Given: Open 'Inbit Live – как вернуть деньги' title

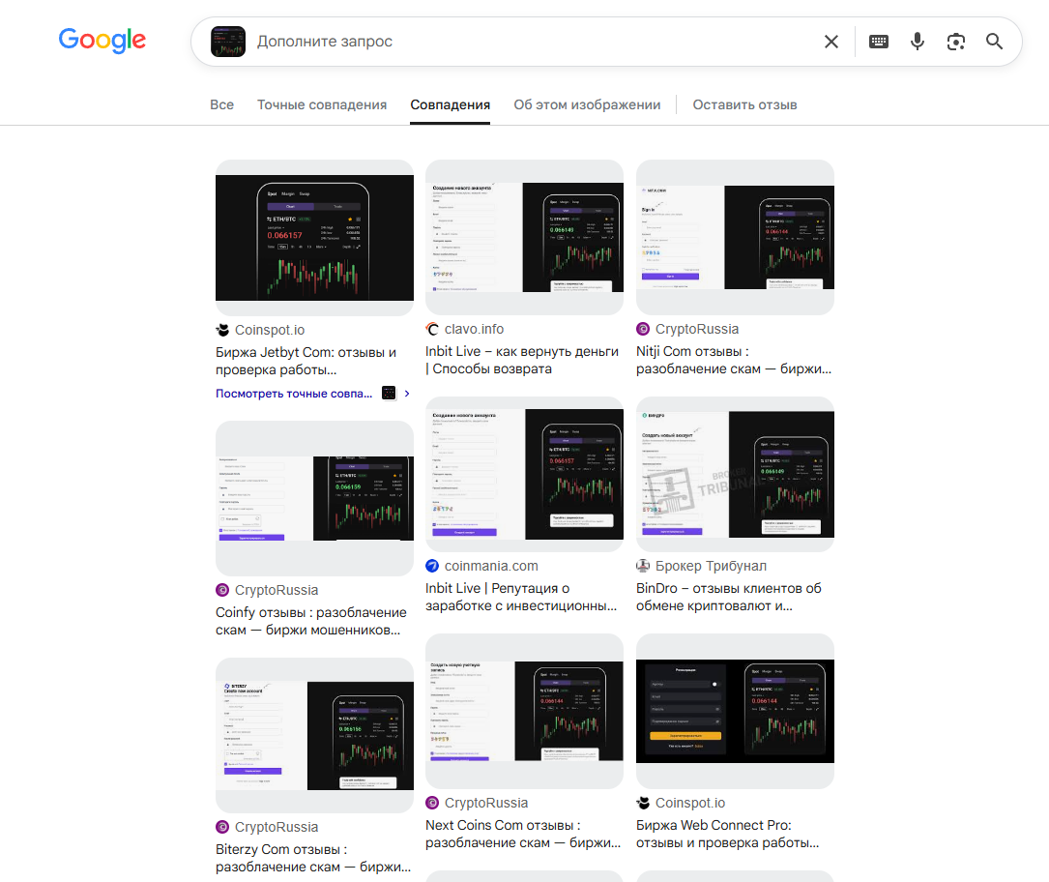Looking at the screenshot, I should point(522,360).
